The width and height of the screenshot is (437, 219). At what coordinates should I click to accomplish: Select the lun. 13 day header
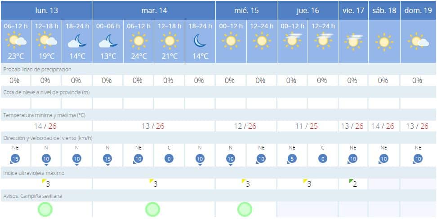click(47, 10)
